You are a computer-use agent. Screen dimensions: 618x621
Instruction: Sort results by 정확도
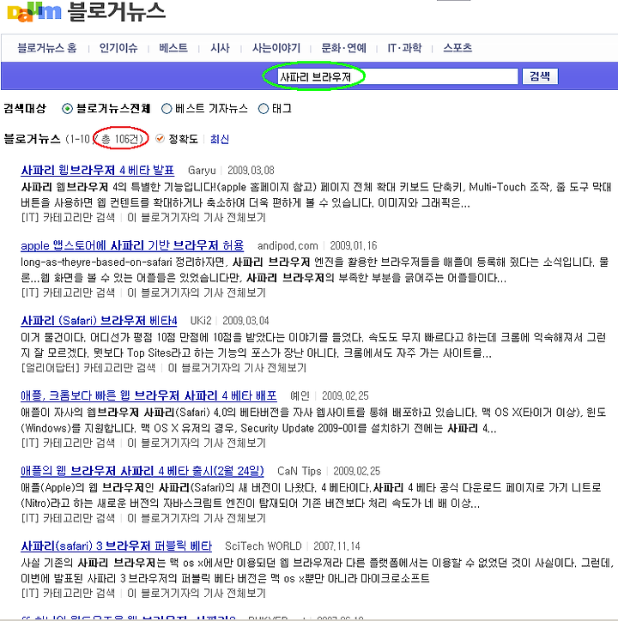183,139
